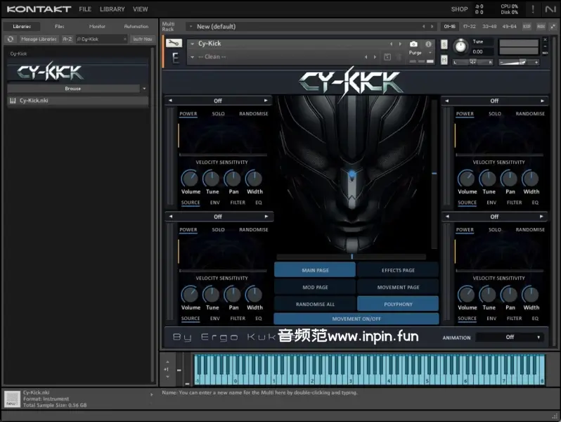Mute the instrument with M button
The image size is (561, 422).
444,61
